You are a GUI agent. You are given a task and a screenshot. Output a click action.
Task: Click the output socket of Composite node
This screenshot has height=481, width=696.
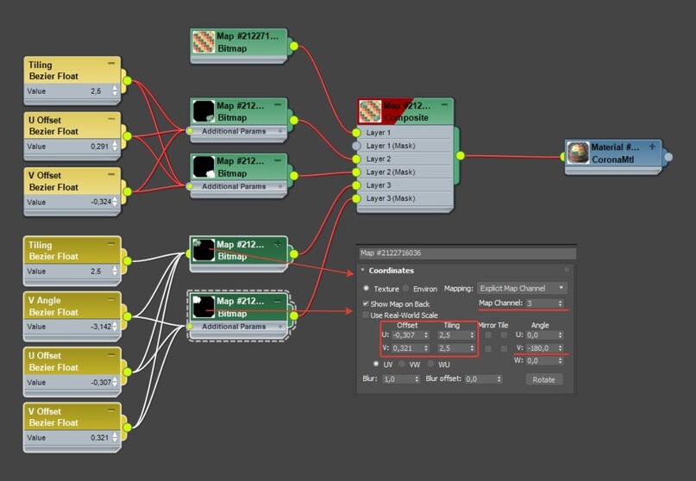(x=461, y=155)
